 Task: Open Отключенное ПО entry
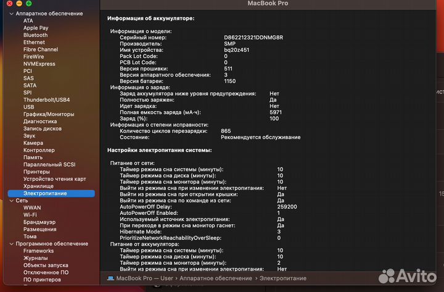46,272
